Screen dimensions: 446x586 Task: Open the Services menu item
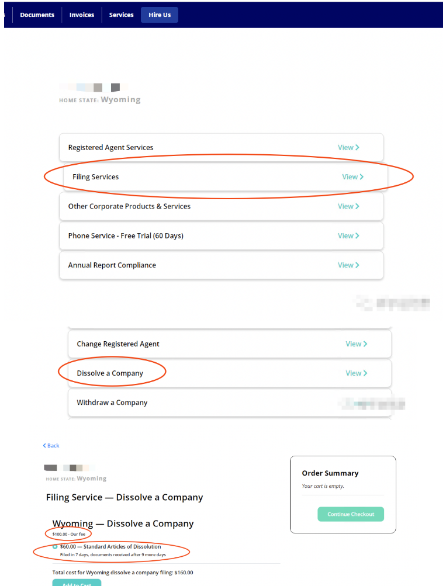click(121, 15)
